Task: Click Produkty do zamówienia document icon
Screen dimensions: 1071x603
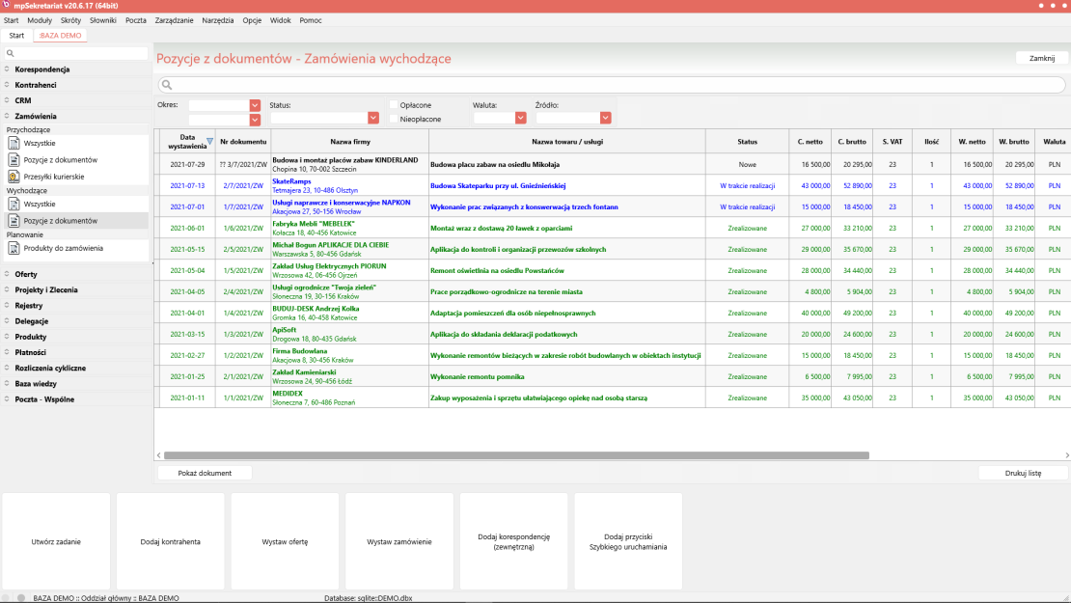Action: click(14, 248)
